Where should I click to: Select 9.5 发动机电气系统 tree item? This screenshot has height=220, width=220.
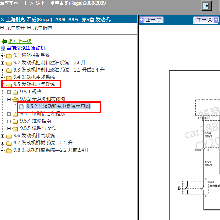(x=34, y=85)
